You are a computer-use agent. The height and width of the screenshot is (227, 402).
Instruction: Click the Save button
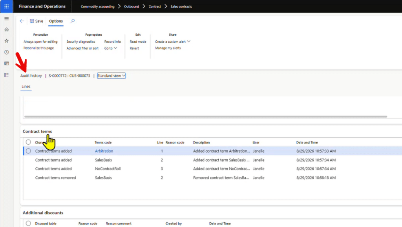37,21
